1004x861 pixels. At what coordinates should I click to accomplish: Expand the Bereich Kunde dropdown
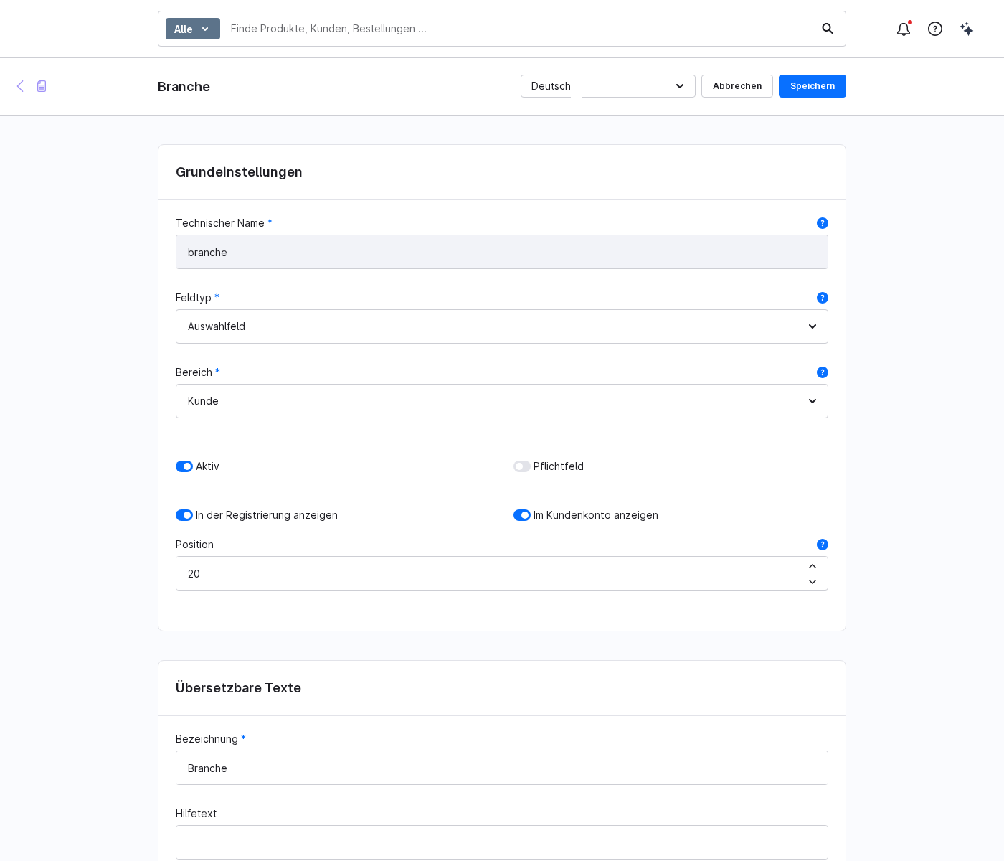pos(502,401)
